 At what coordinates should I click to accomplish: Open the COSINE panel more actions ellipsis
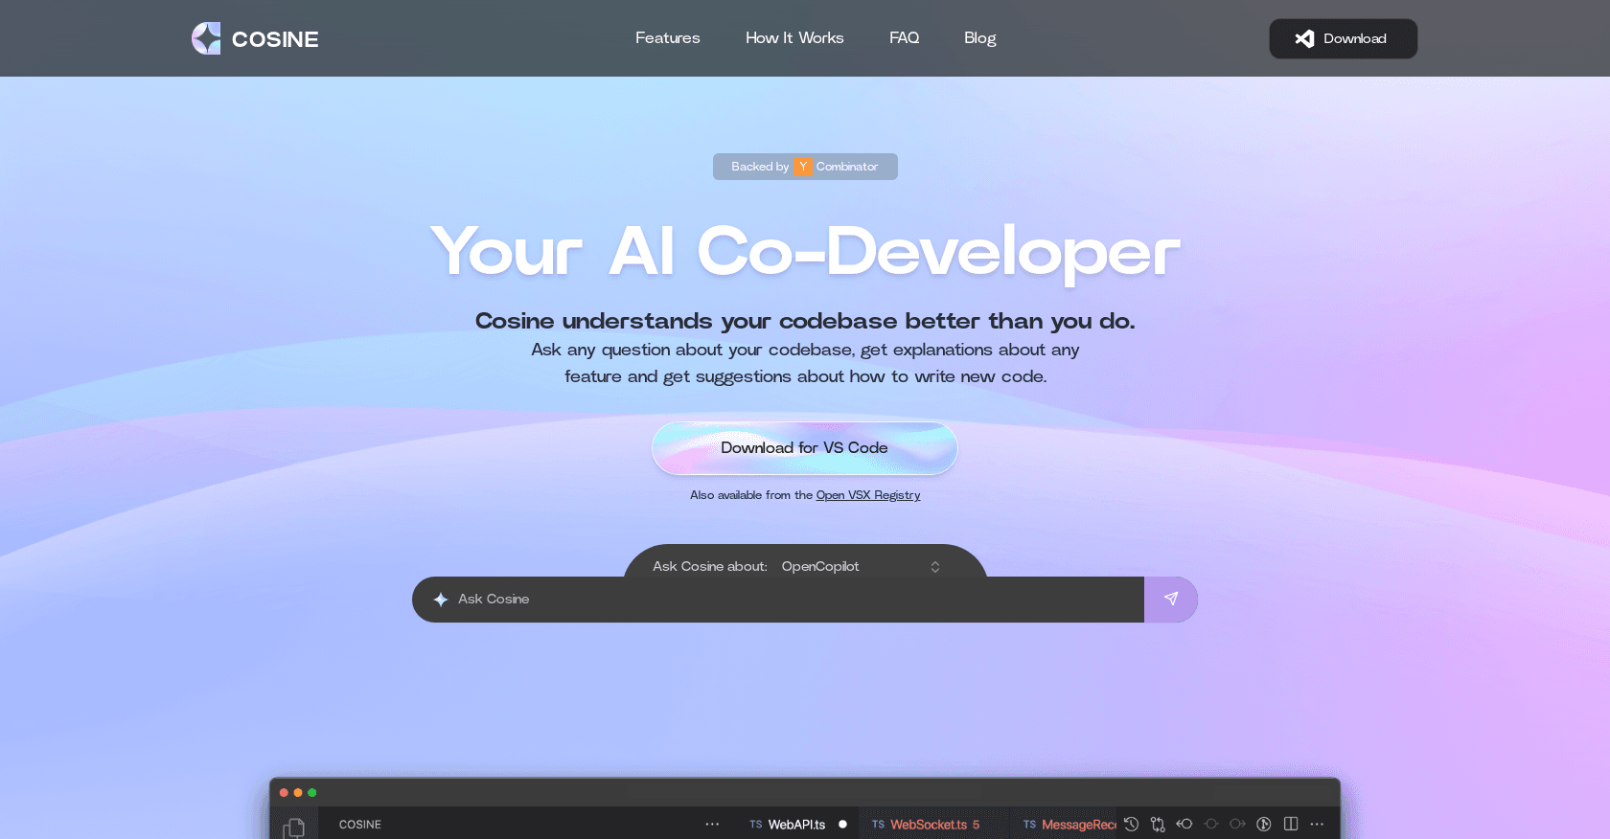coord(712,825)
